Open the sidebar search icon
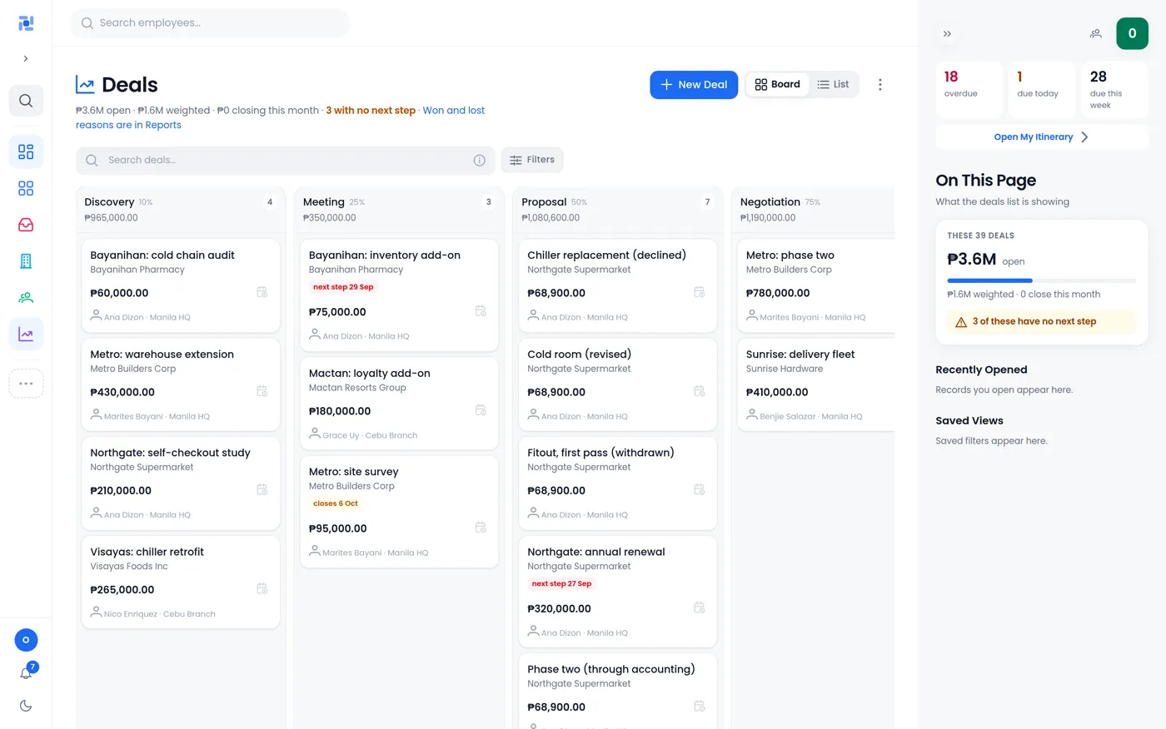 [26, 101]
